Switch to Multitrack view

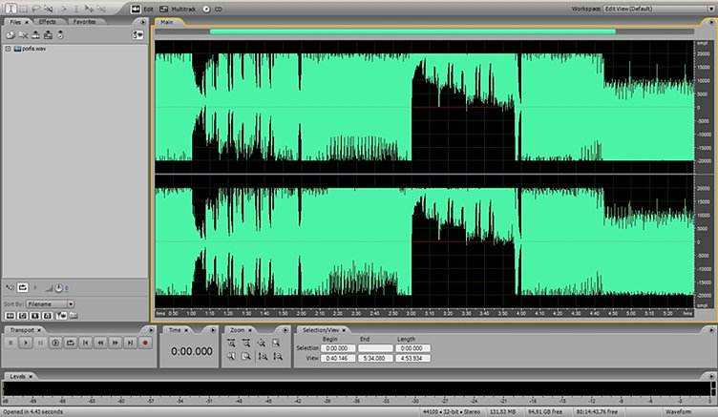174,8
